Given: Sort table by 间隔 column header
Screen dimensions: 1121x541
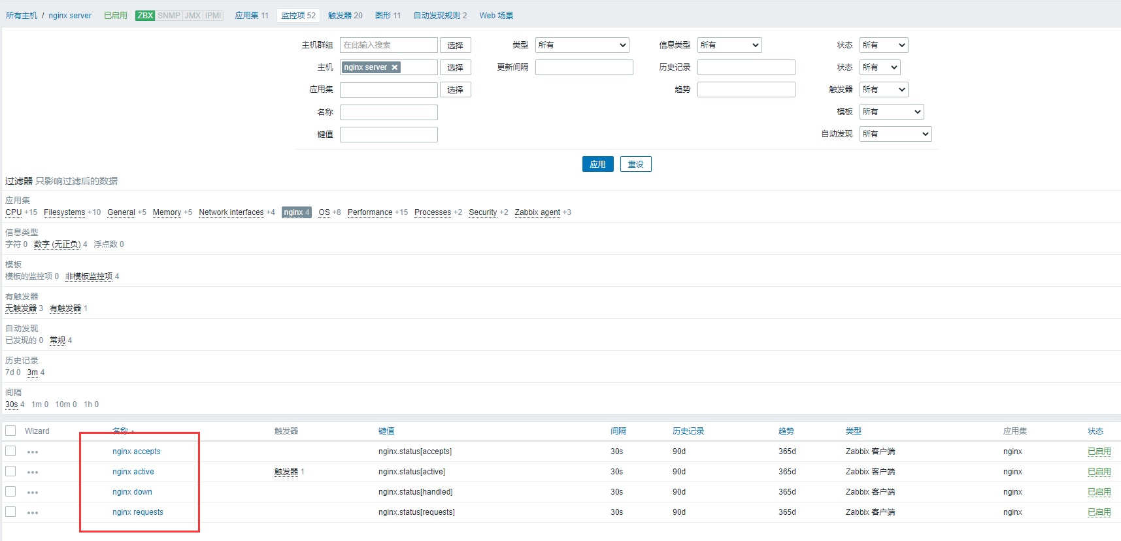Looking at the screenshot, I should [x=618, y=431].
